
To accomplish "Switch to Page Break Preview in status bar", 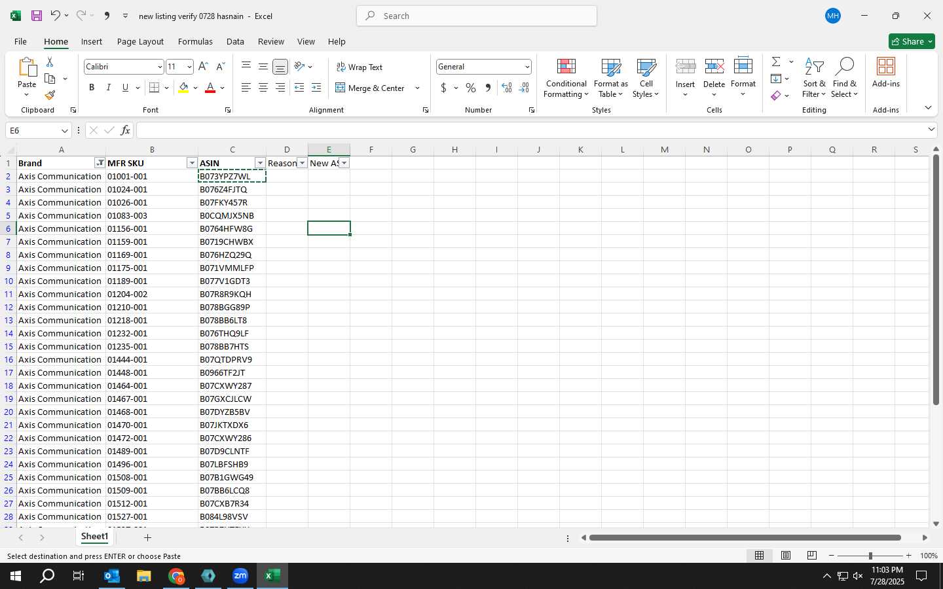I will (812, 556).
